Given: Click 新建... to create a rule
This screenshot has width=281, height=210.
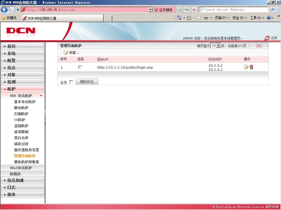Looking at the screenshot, I should coord(71,53).
